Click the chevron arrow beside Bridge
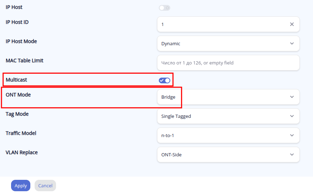Screen dimensions: 313x193 [292, 97]
